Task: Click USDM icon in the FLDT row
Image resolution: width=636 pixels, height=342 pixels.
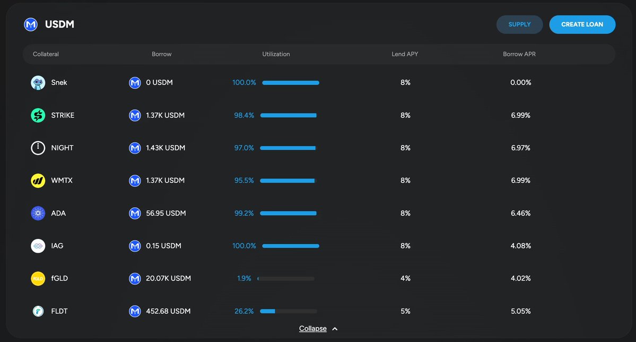Action: tap(135, 311)
